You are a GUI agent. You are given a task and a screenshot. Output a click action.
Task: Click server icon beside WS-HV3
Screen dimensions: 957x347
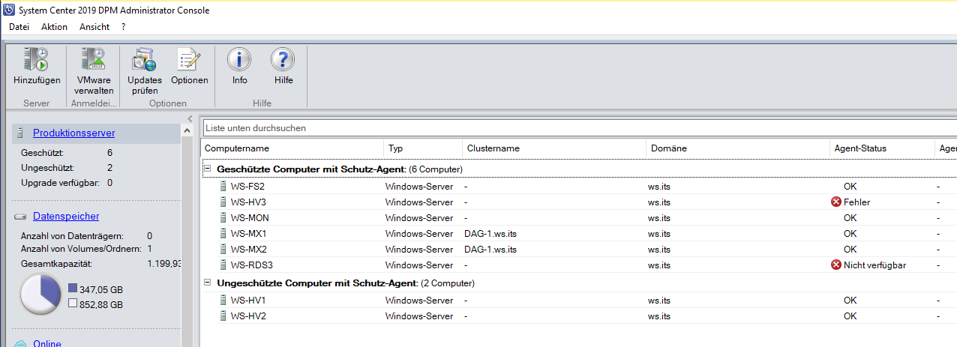tap(222, 202)
